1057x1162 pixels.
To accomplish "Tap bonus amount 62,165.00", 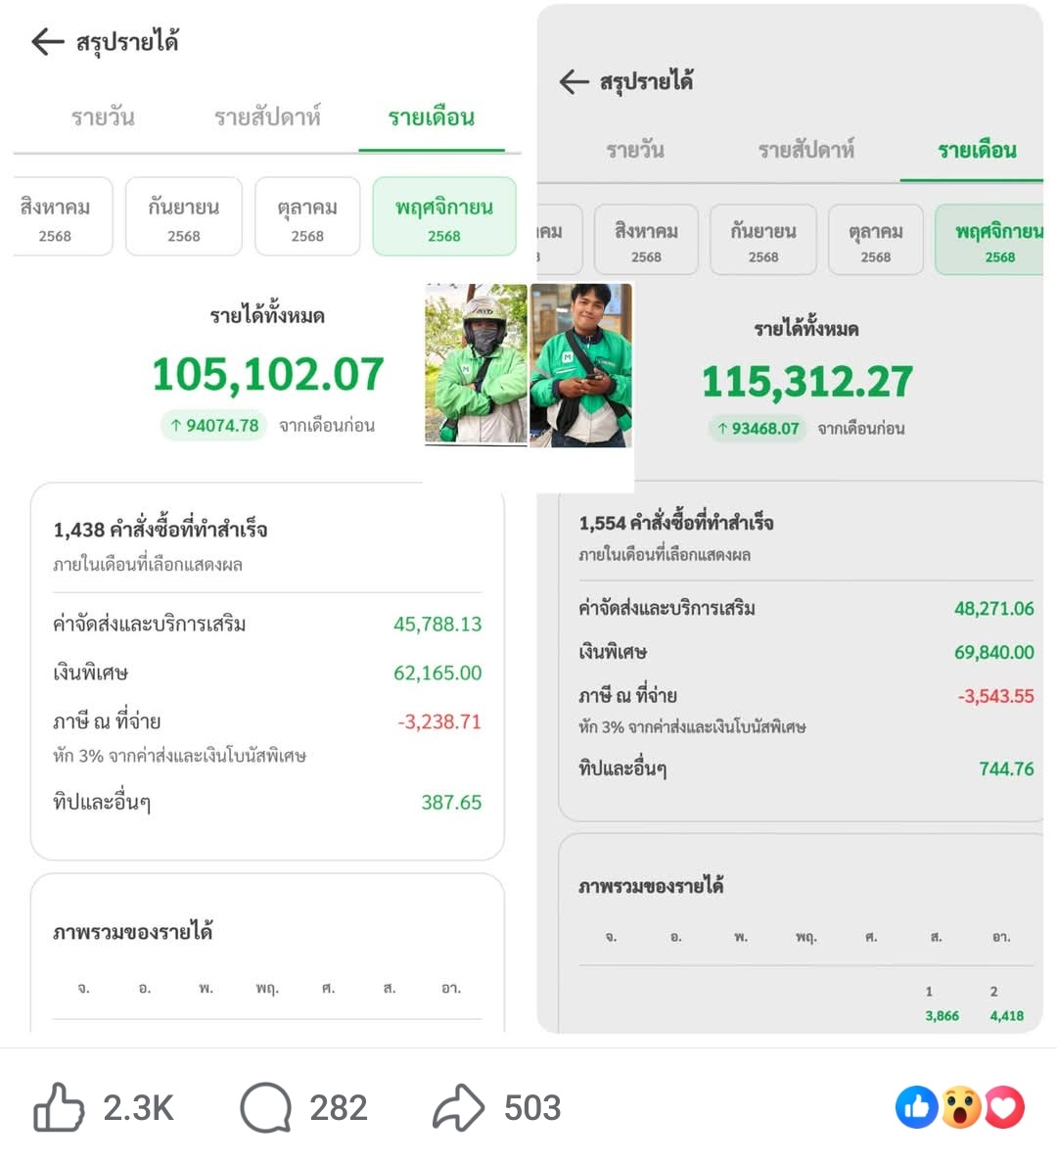I will pos(437,673).
